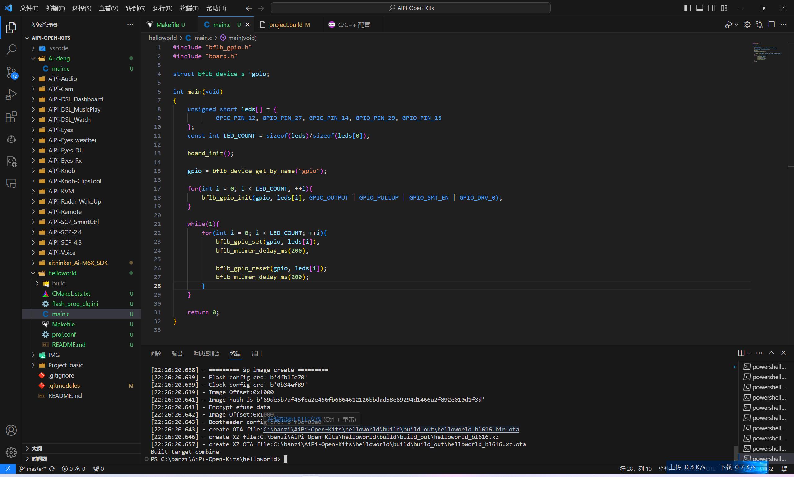
Task: Open the 编辑(E) menu
Action: click(55, 8)
